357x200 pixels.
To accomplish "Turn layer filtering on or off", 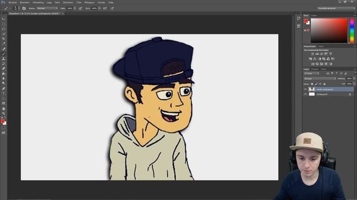I will tap(355, 73).
